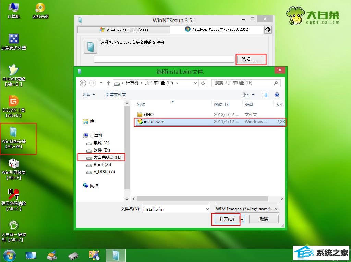351x262 pixels.
Task: Select 系统 (C:) drive
Action: coord(98,143)
